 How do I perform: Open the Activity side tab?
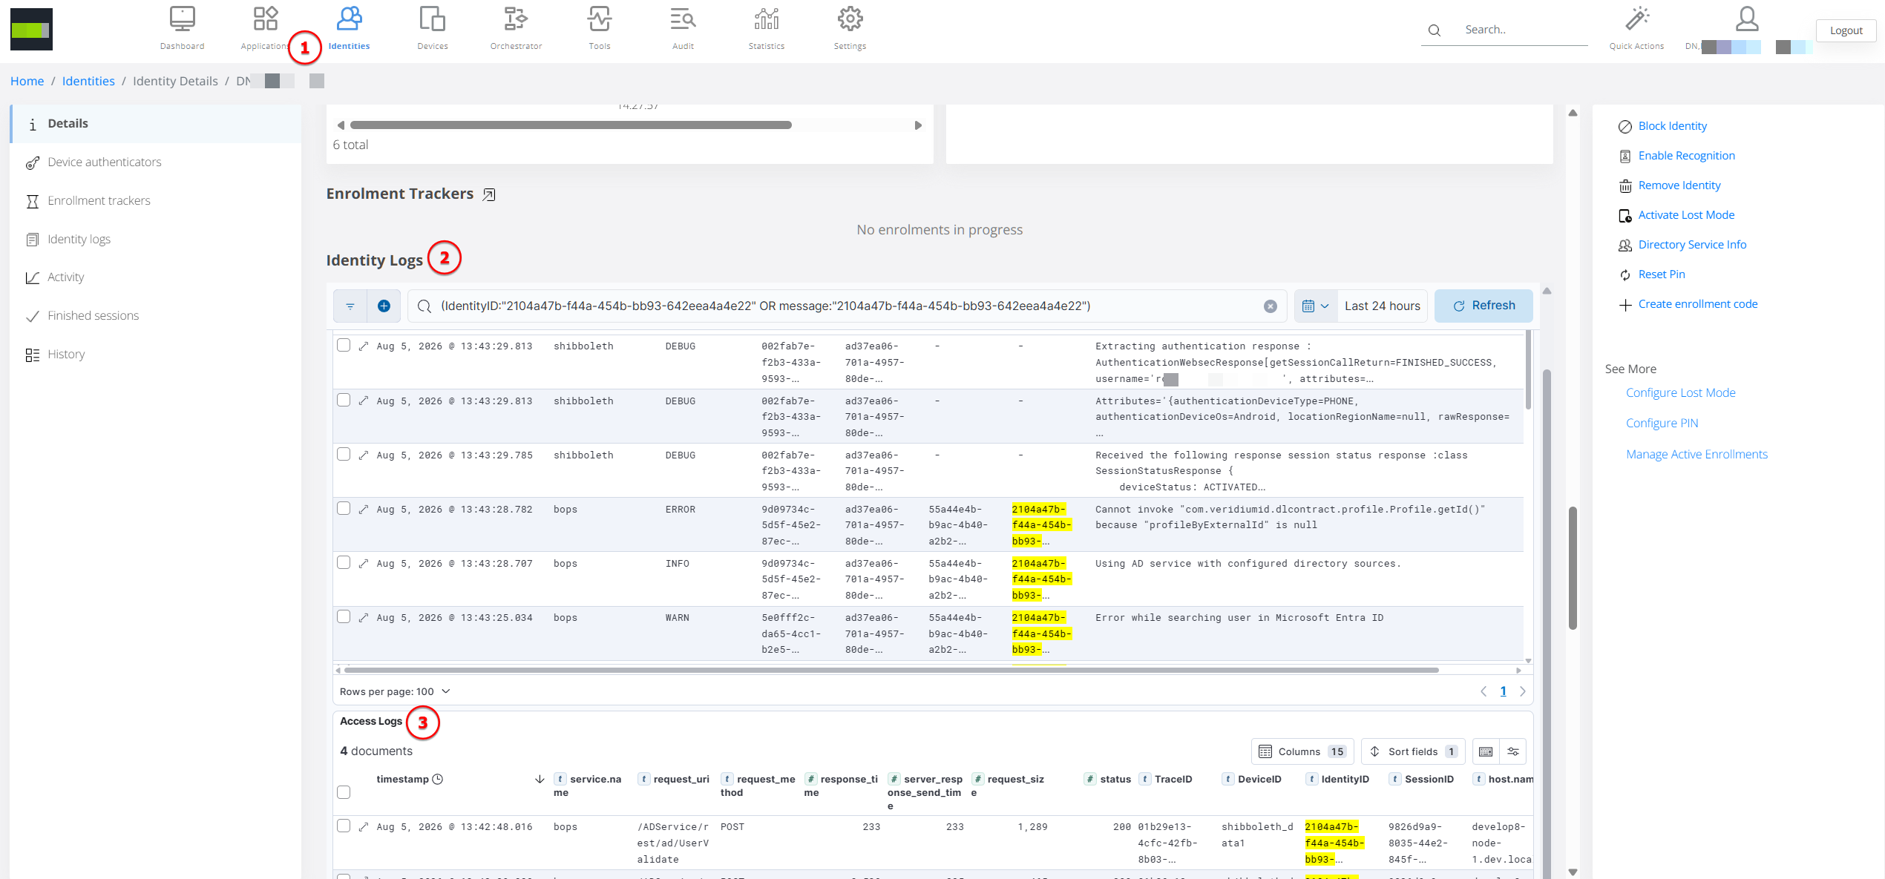157,277
